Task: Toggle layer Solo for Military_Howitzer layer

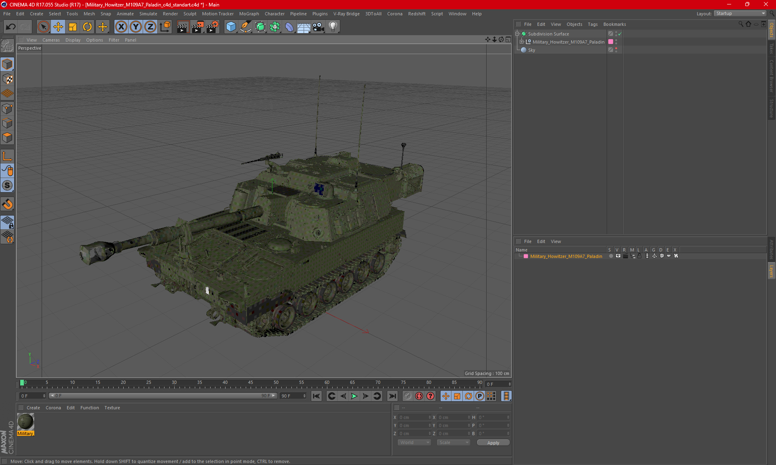Action: [611, 256]
